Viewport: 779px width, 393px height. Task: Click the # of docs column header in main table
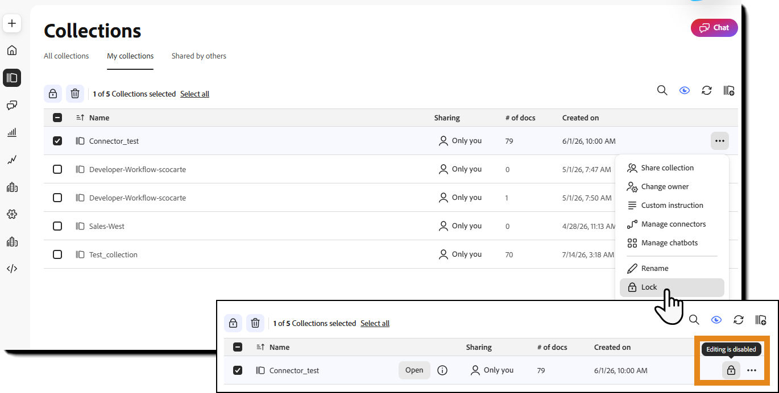point(520,118)
